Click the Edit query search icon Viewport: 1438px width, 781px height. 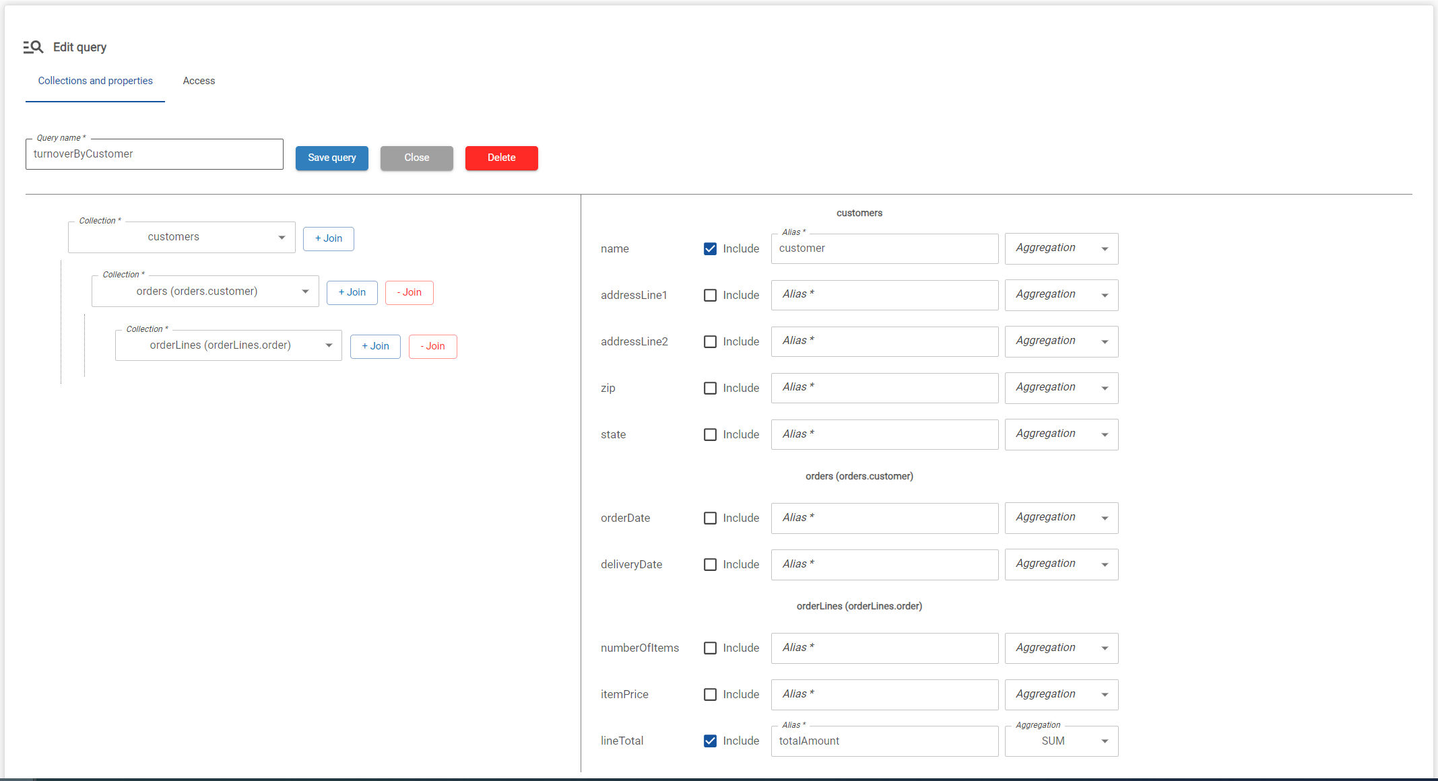(x=32, y=46)
